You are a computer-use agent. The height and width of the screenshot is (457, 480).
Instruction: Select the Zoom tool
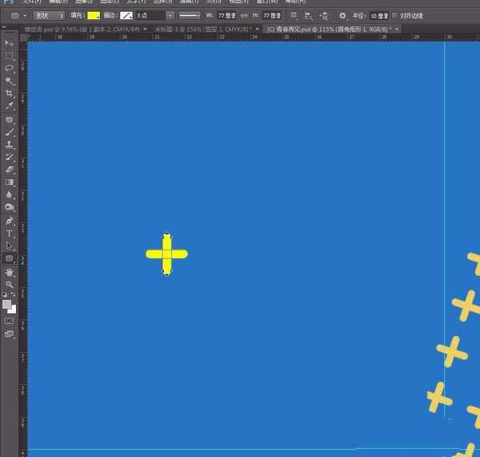[9, 285]
